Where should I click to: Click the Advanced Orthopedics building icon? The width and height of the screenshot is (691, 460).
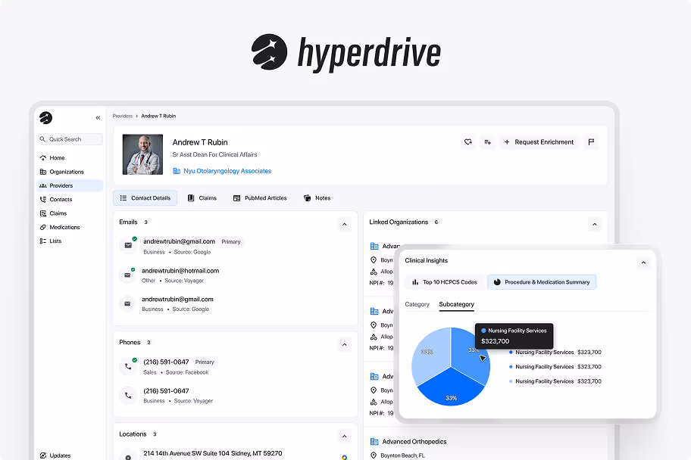click(374, 442)
